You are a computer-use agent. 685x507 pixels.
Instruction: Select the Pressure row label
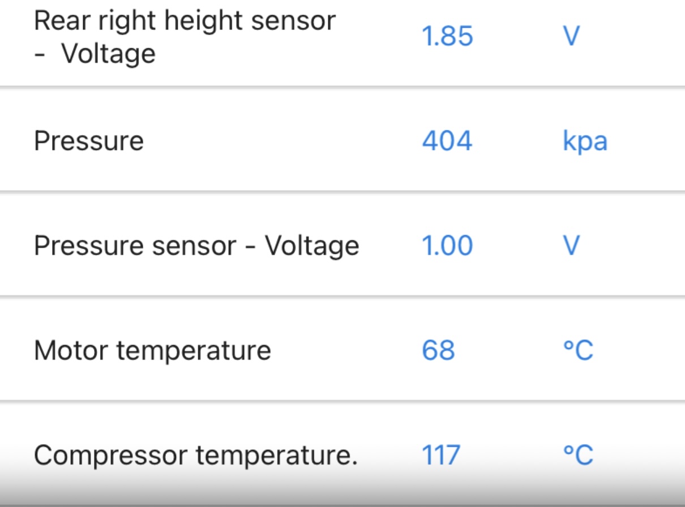coord(89,141)
